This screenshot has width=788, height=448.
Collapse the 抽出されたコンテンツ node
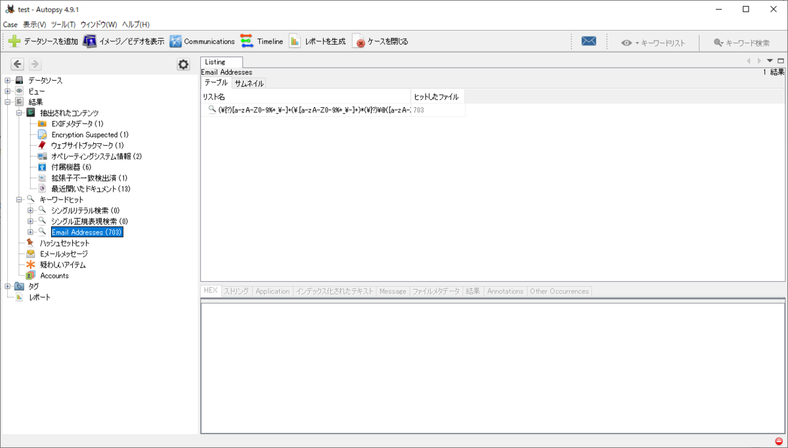pyautogui.click(x=19, y=112)
